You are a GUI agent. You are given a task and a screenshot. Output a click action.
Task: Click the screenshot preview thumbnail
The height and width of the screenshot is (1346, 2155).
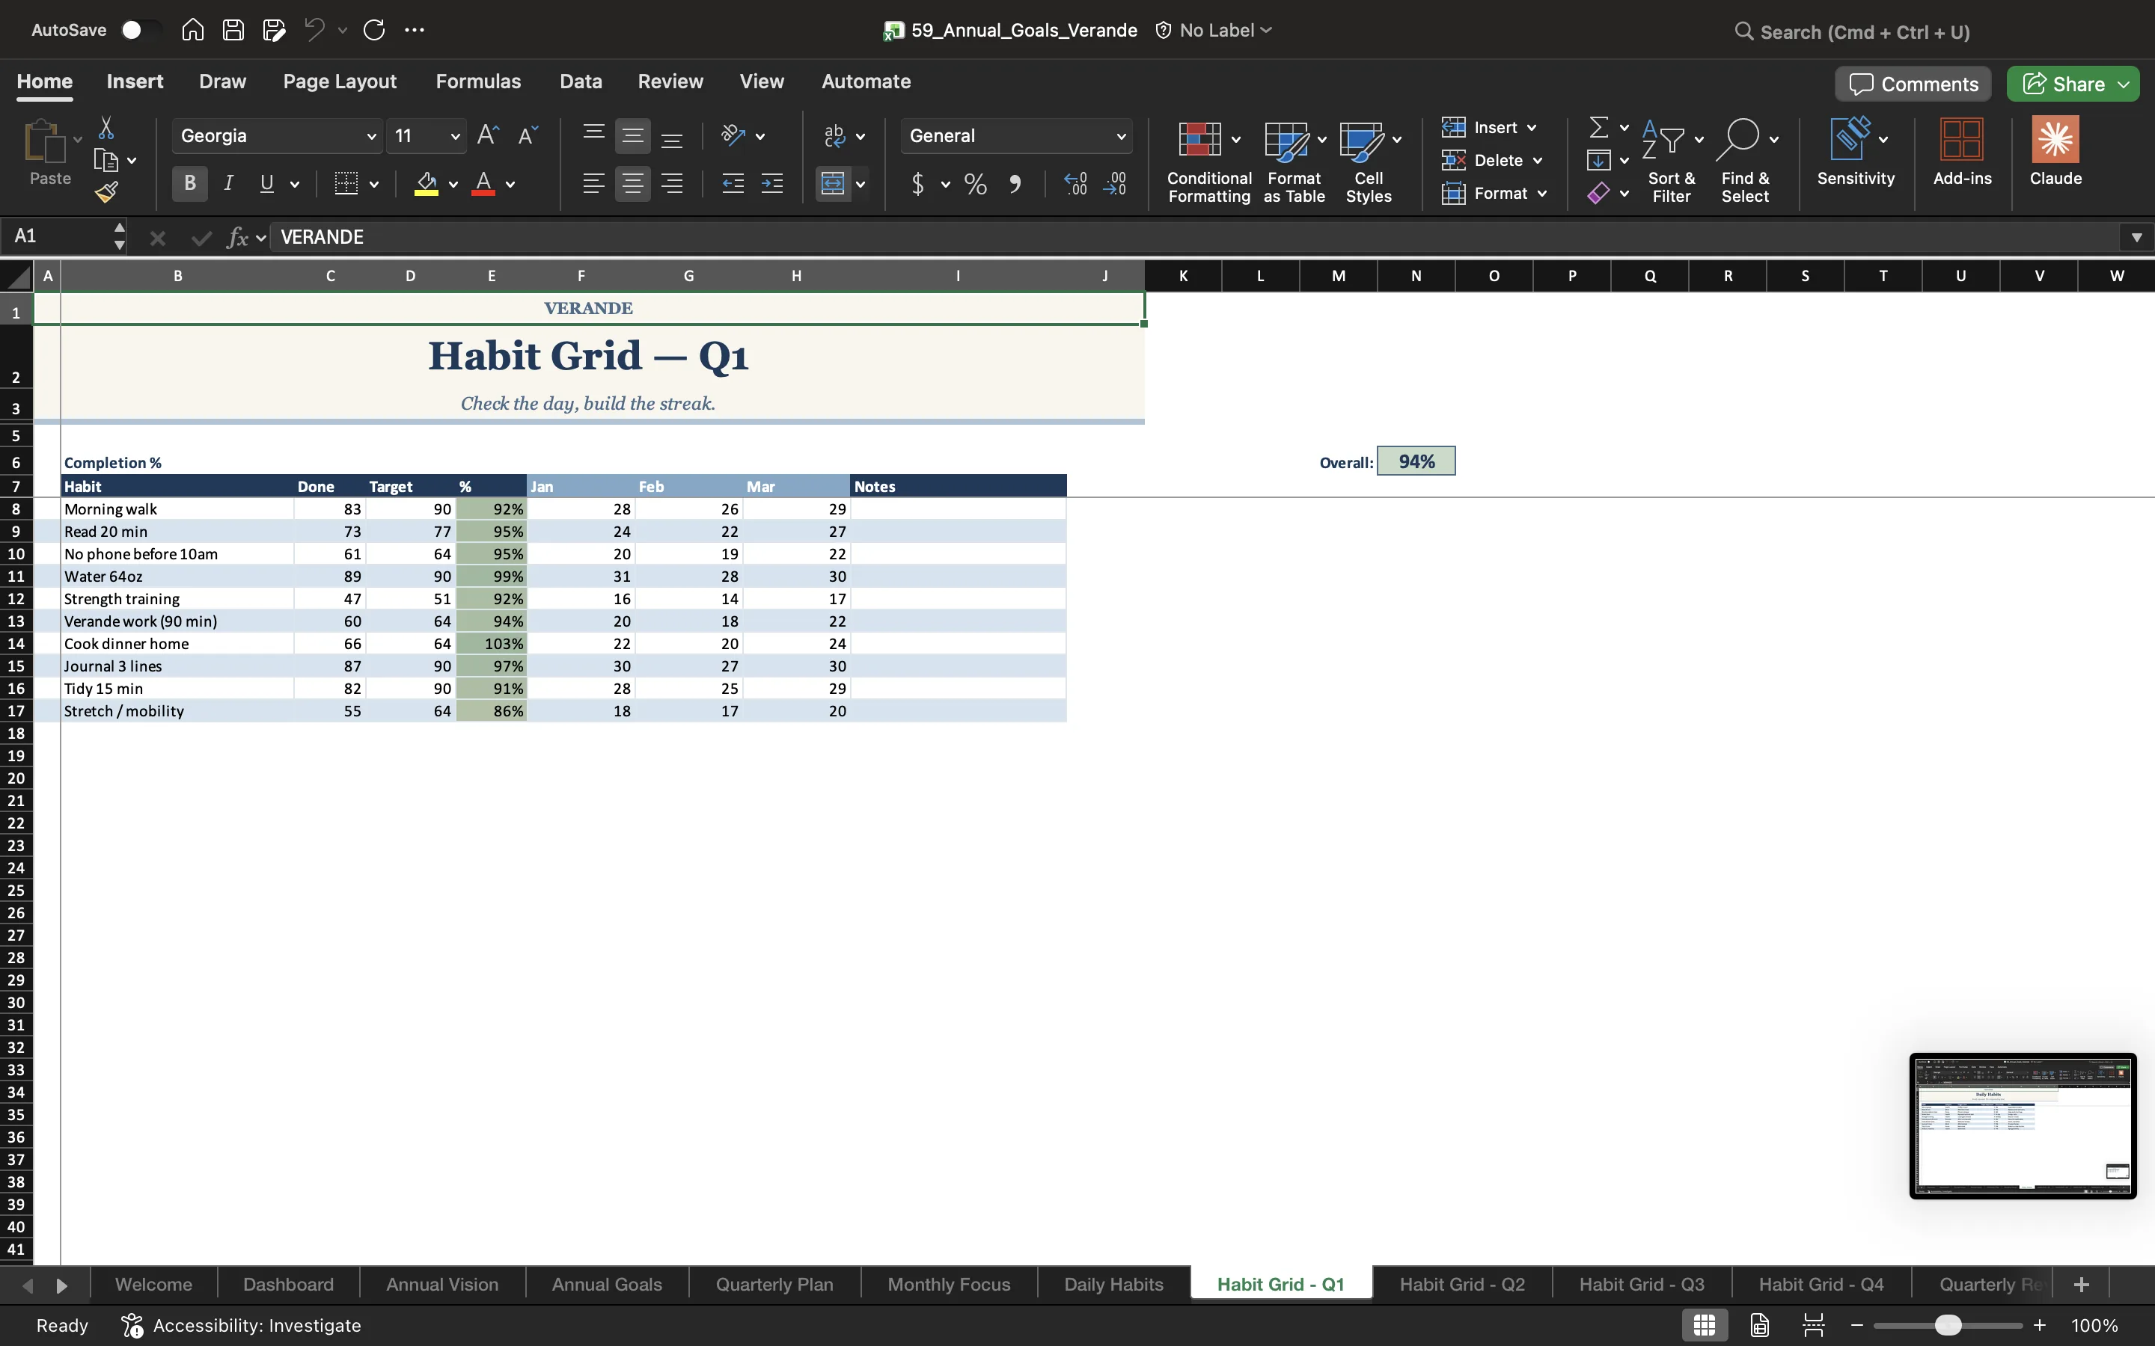2023,1126
